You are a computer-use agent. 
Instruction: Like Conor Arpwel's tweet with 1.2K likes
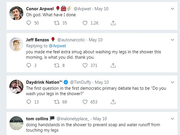pyautogui.click(x=85, y=23)
